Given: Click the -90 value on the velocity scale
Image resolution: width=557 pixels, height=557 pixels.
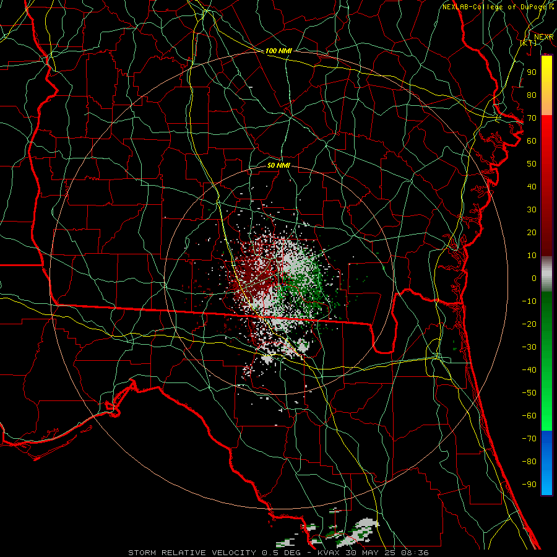Looking at the screenshot, I should pyautogui.click(x=529, y=484).
